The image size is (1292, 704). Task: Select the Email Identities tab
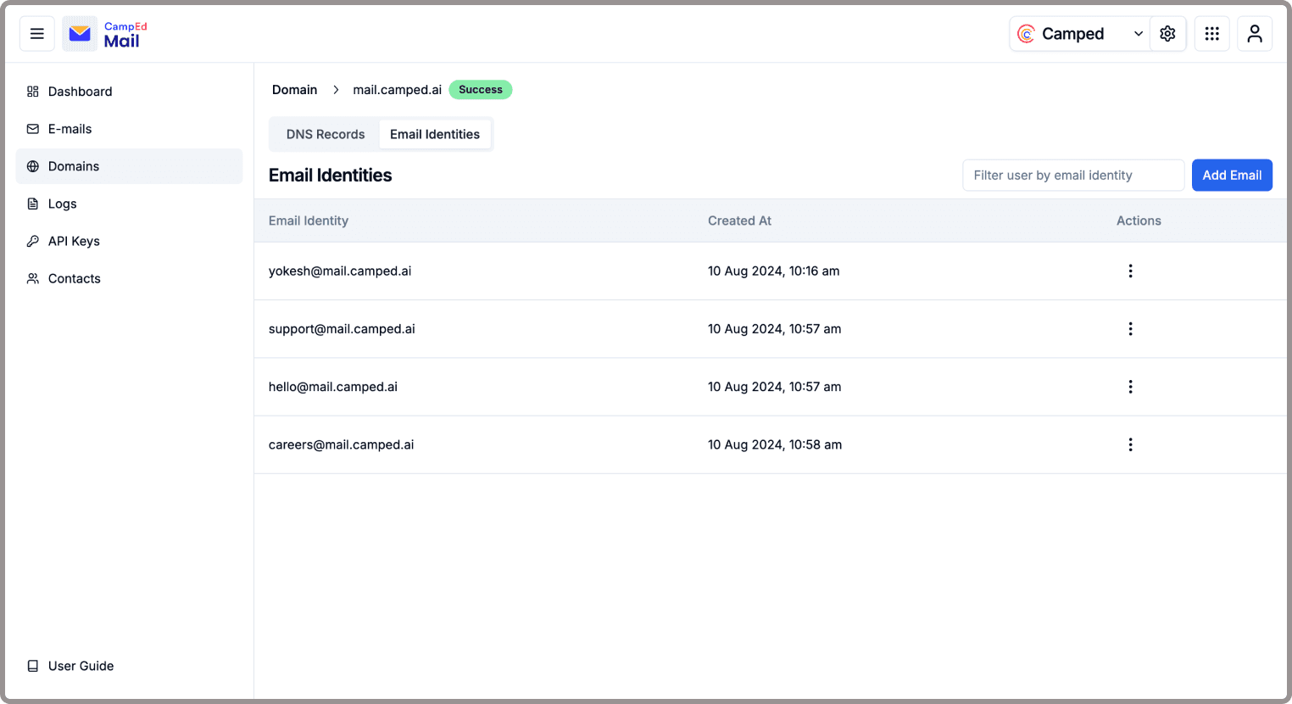(435, 134)
